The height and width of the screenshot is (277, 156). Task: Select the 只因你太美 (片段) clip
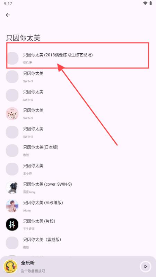[x=78, y=224]
